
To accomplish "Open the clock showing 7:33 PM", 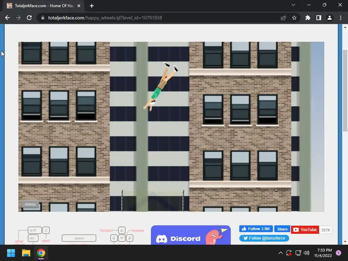I will (323, 253).
